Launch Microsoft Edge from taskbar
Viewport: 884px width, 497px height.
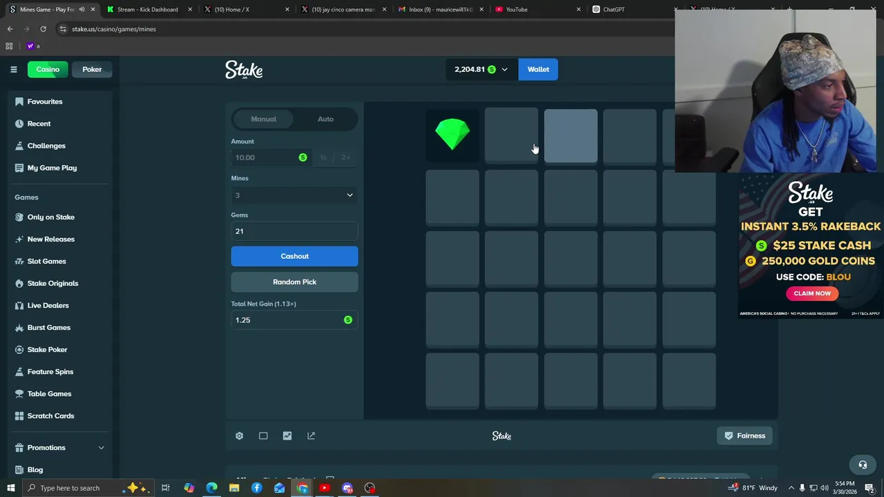211,488
